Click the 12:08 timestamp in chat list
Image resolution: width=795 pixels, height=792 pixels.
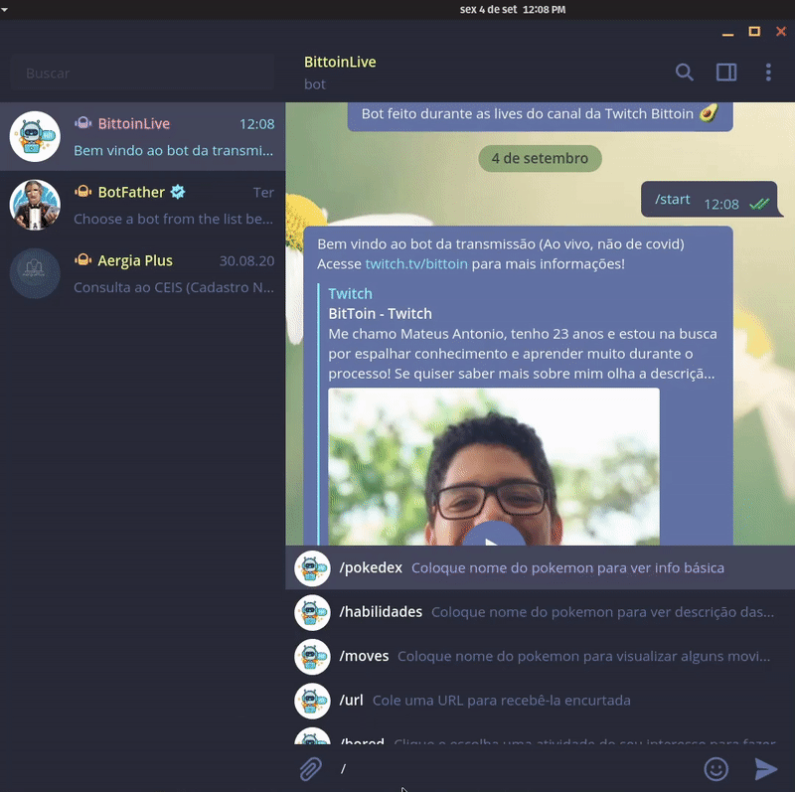tap(257, 123)
